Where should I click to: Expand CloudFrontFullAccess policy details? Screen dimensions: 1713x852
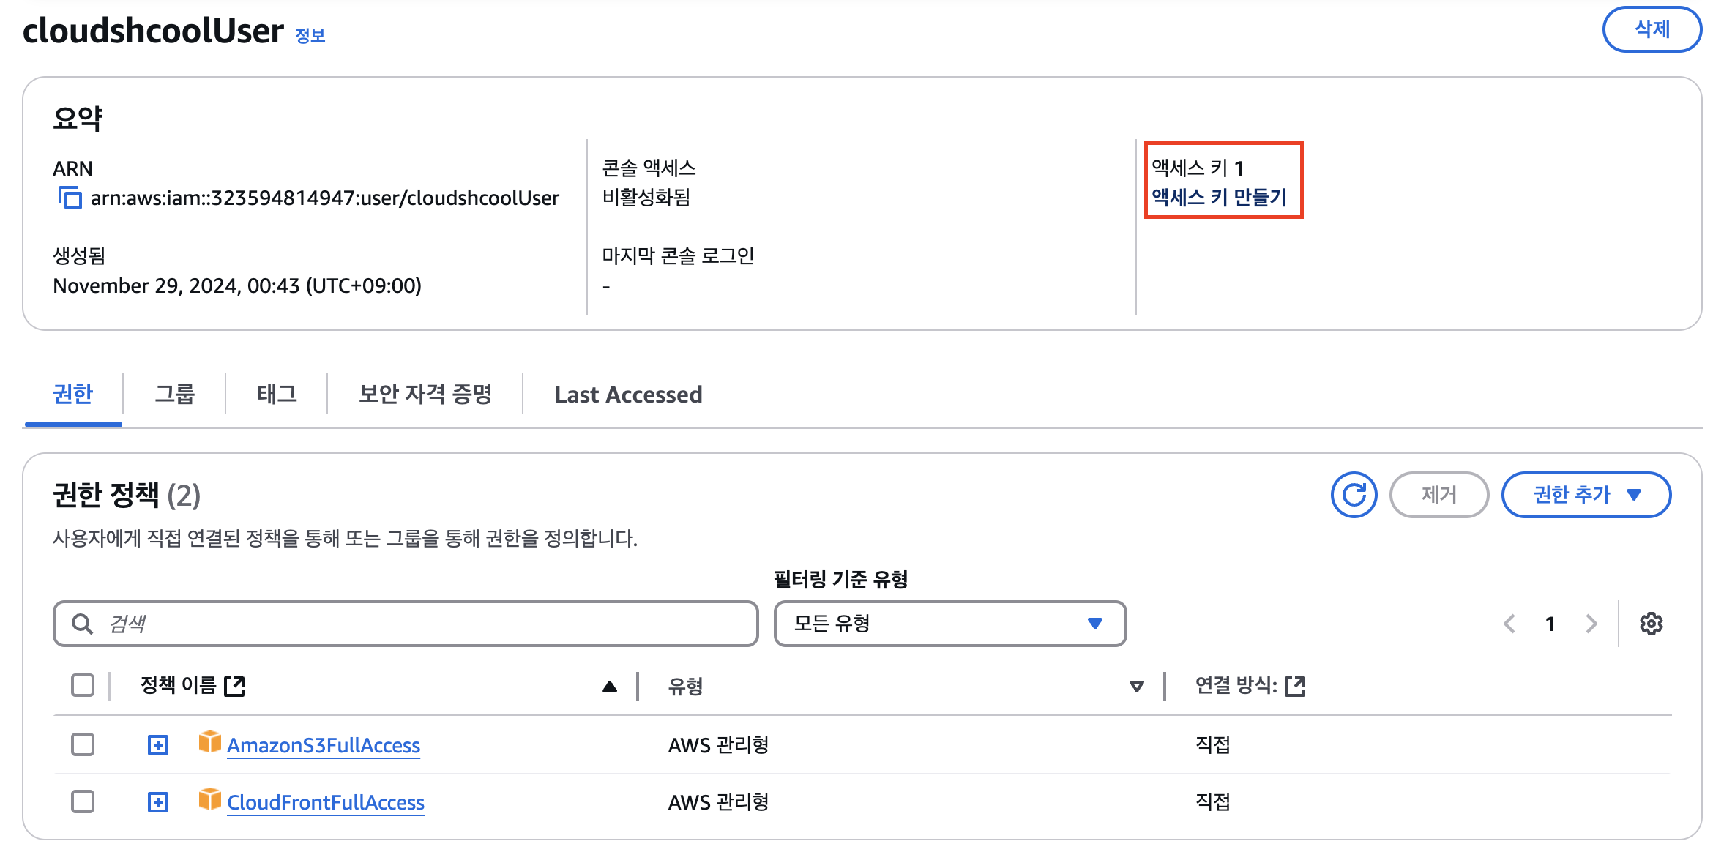coord(158,802)
